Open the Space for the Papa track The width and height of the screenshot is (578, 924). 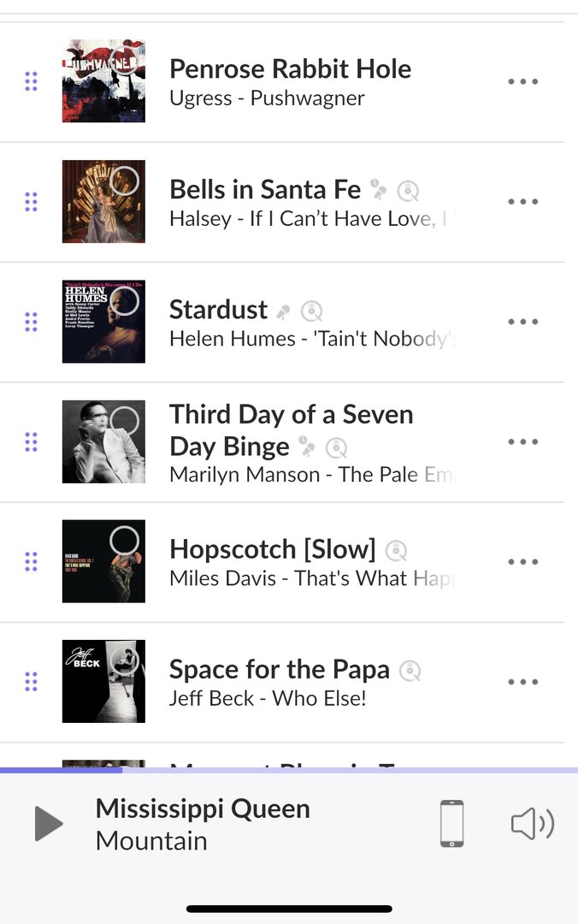(279, 670)
